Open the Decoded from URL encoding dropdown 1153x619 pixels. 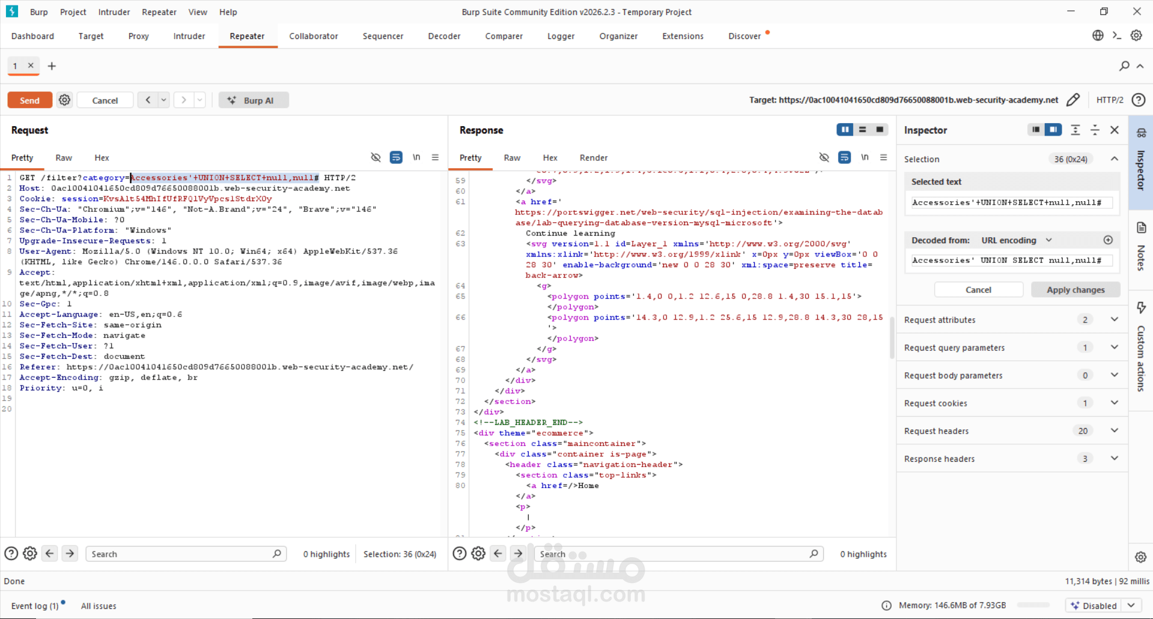pos(1017,240)
